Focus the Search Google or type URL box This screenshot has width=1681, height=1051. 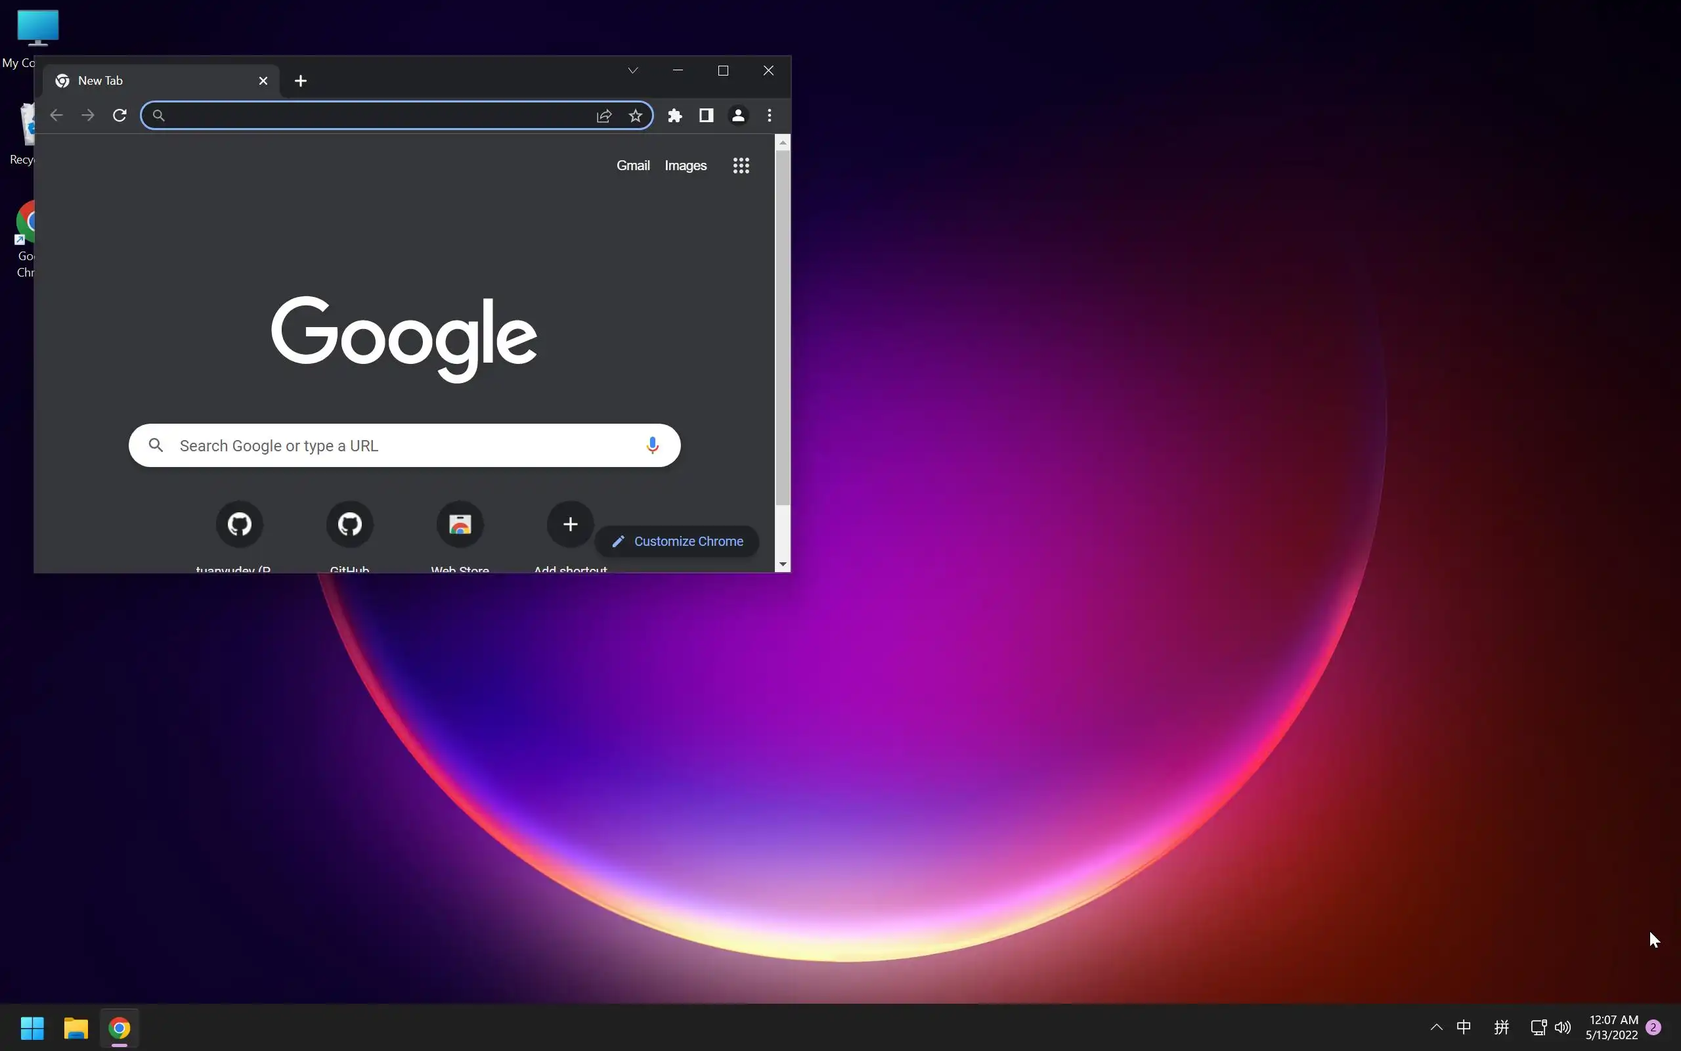(x=403, y=445)
